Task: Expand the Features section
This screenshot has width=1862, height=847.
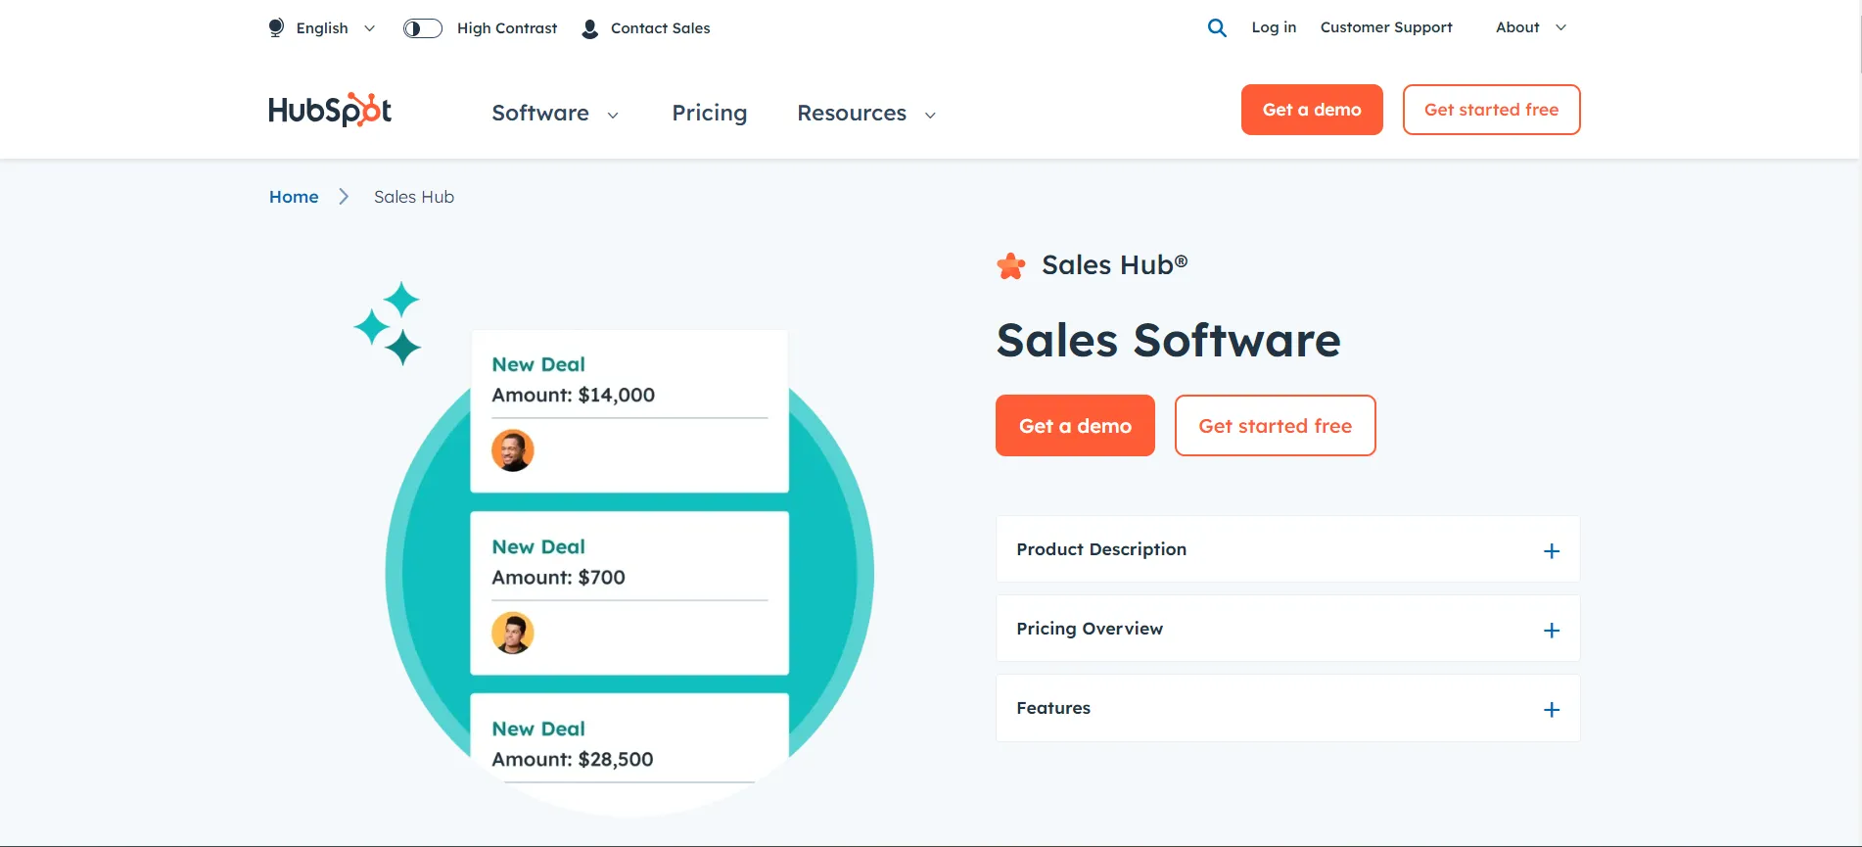Action: pos(1287,708)
